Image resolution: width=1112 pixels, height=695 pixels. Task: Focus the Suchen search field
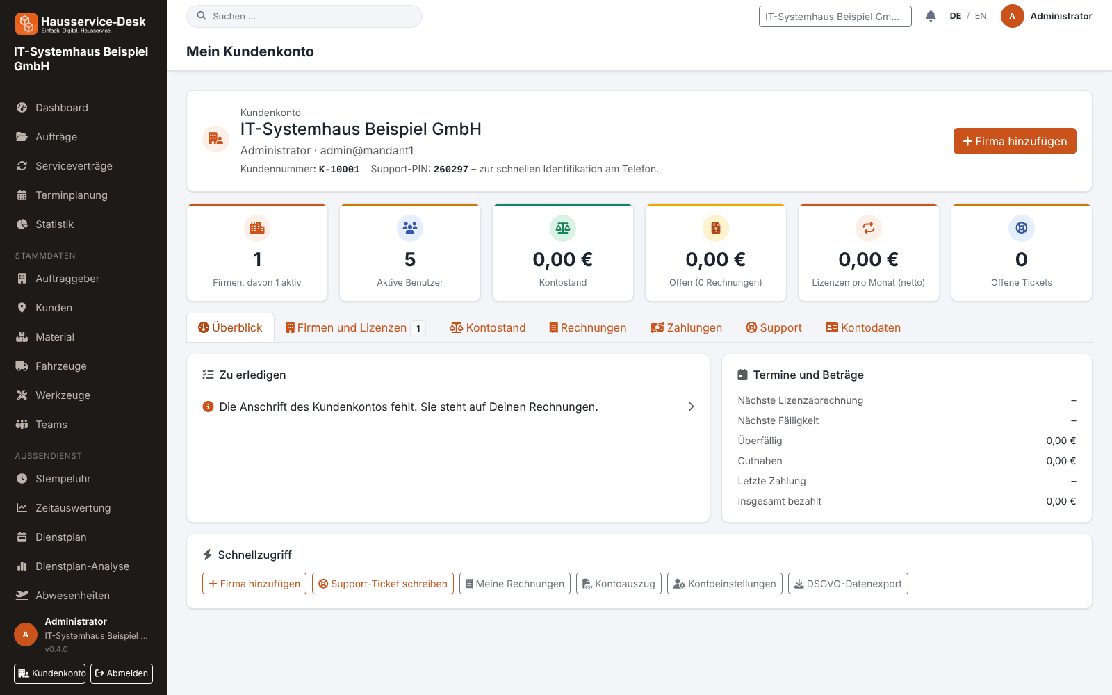[304, 16]
